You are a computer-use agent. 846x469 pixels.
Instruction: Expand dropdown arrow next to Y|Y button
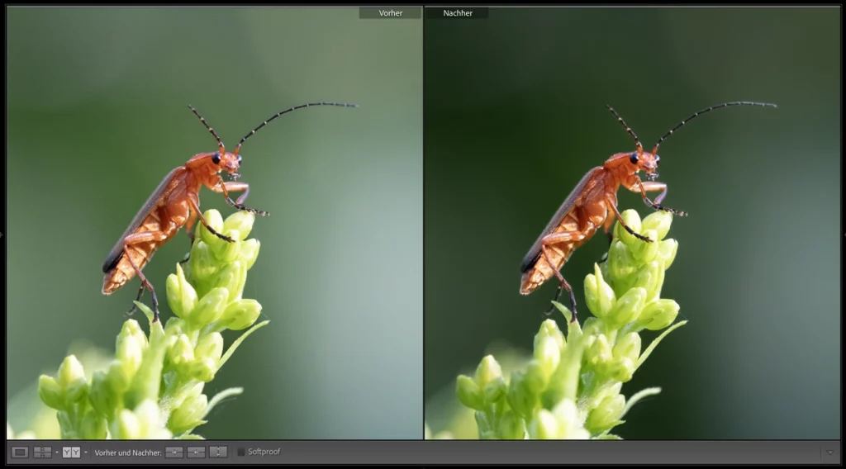click(x=86, y=452)
